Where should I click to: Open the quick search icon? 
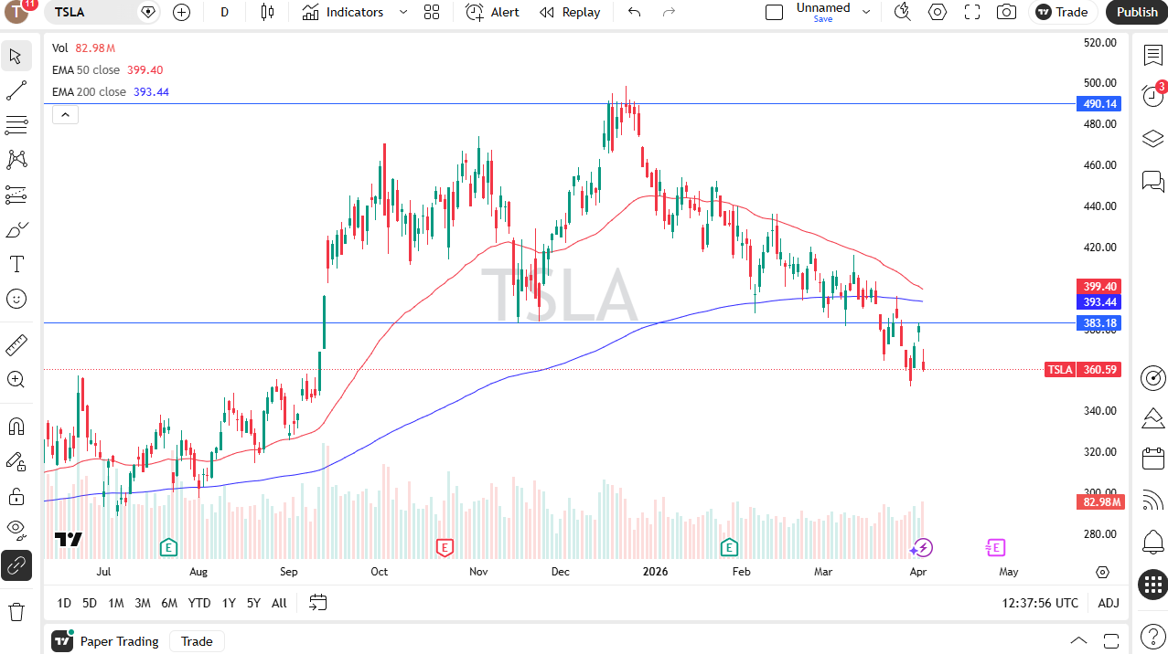tap(903, 12)
